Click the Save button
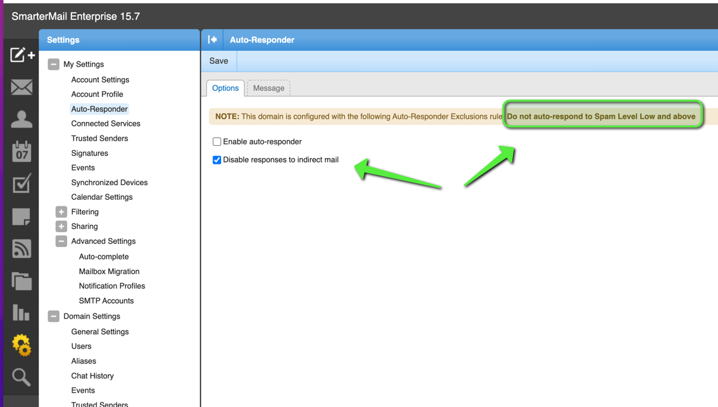Image resolution: width=718 pixels, height=407 pixels. pyautogui.click(x=218, y=61)
